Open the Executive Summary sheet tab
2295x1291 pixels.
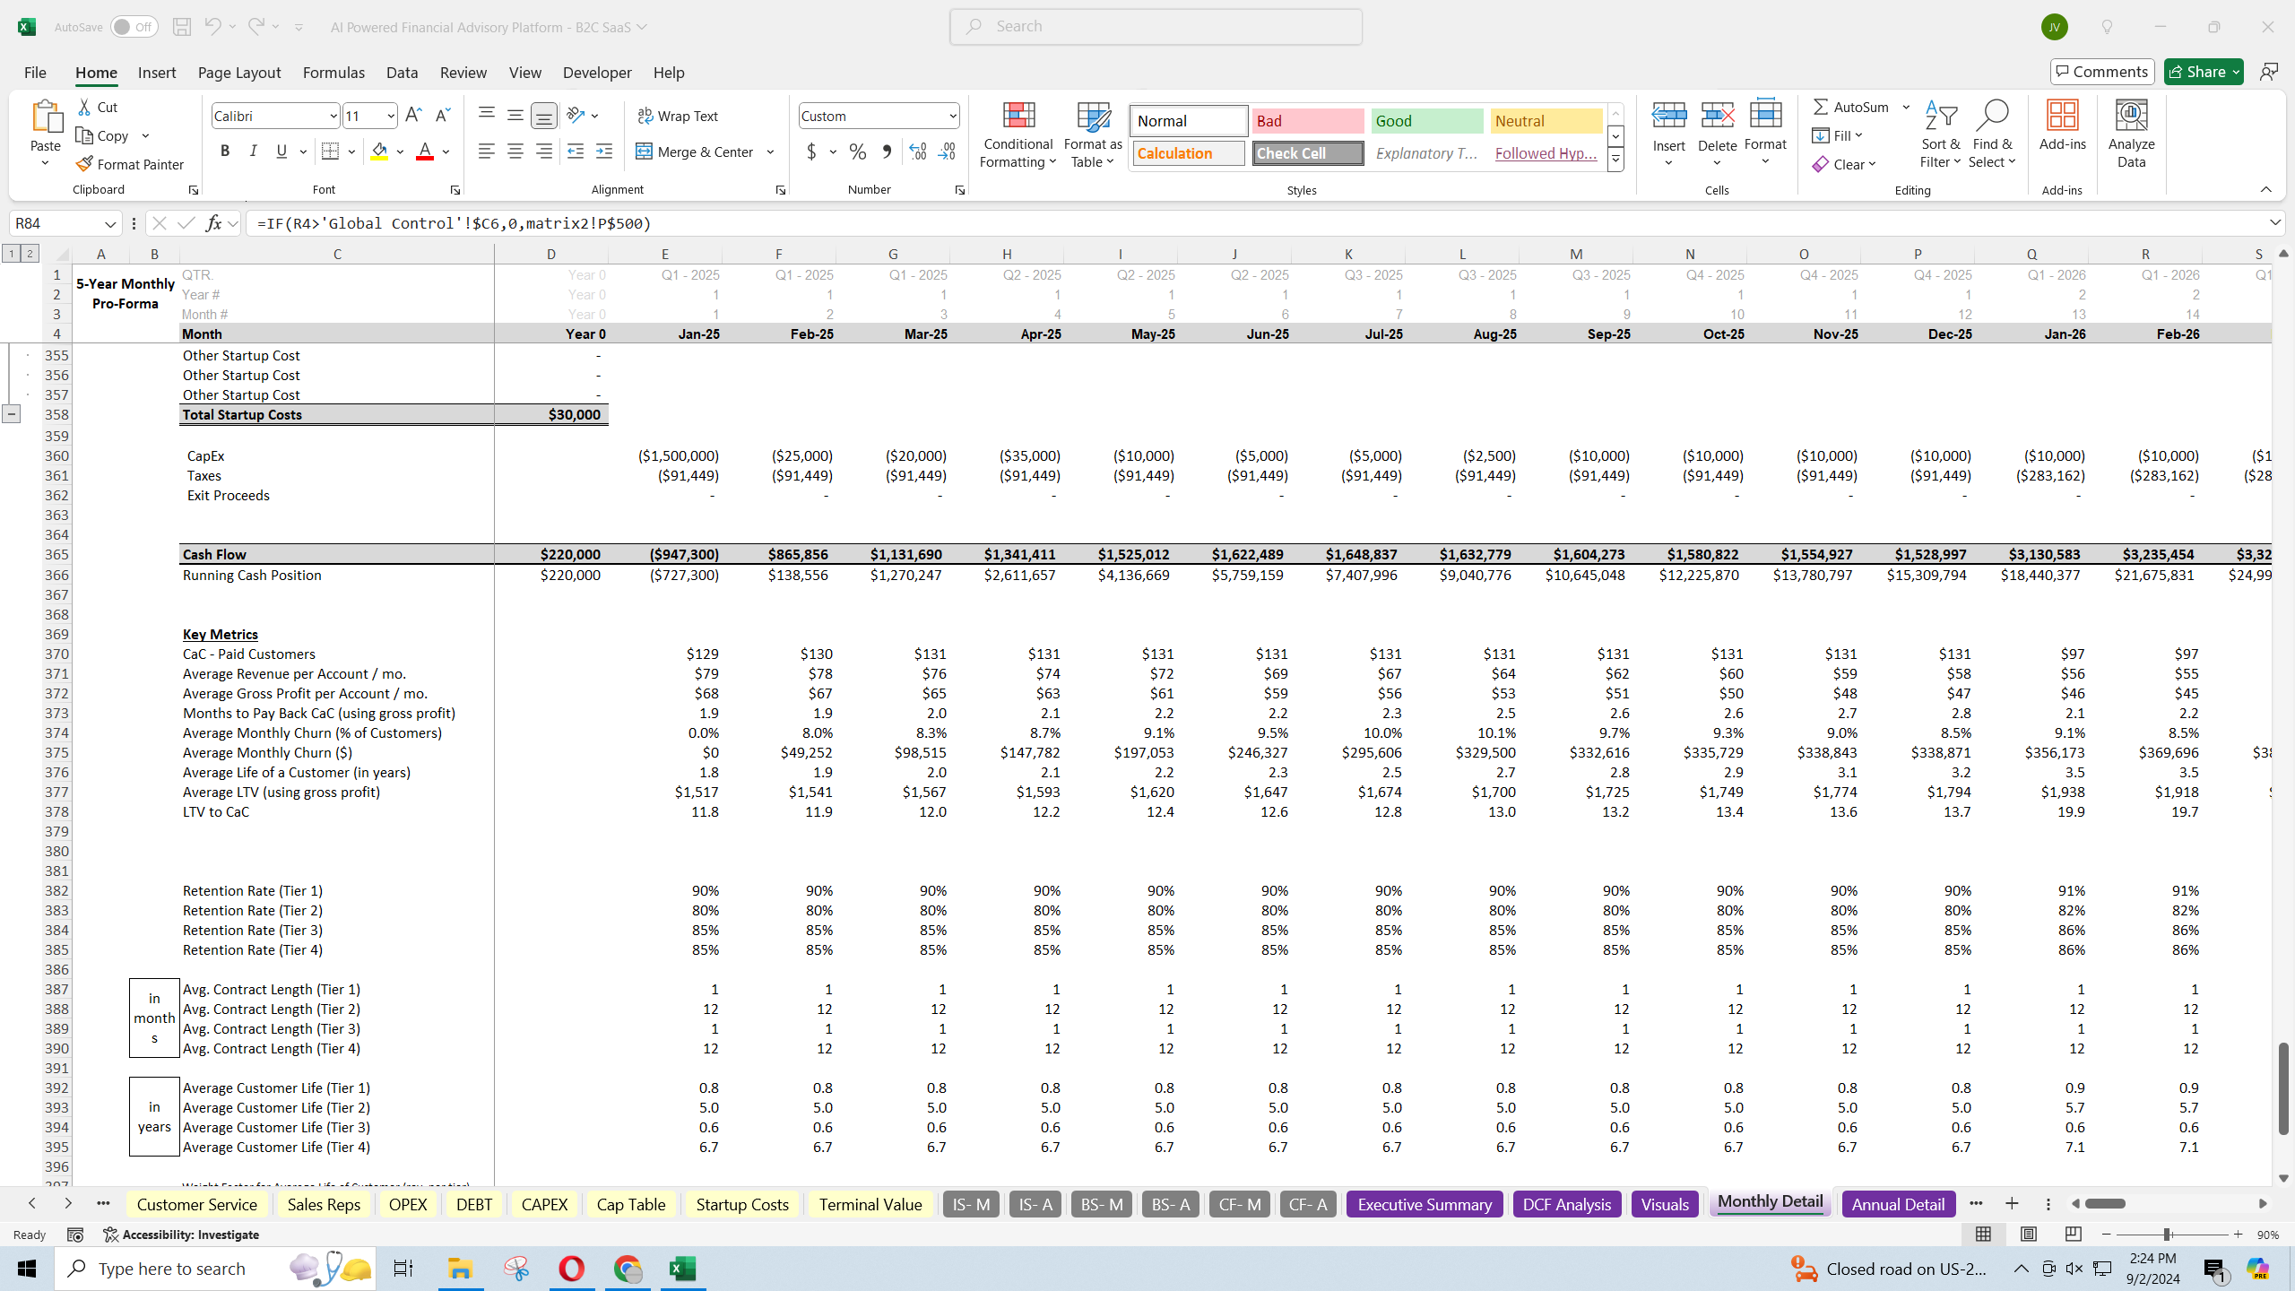1425,1204
